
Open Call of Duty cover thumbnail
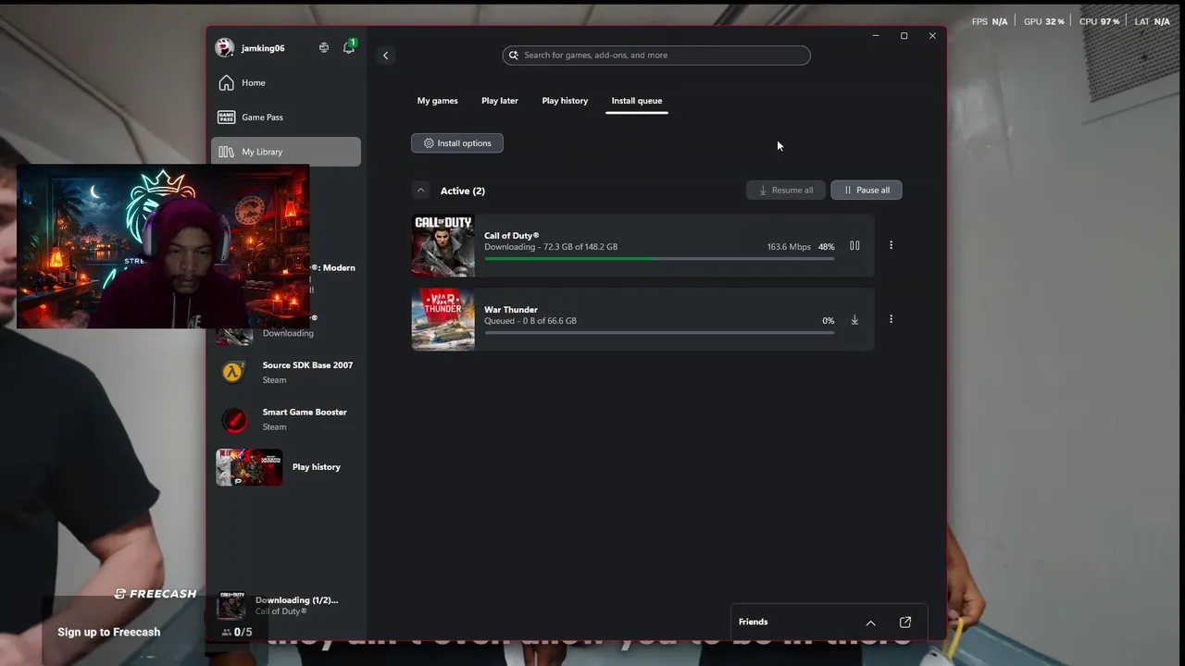coord(443,246)
